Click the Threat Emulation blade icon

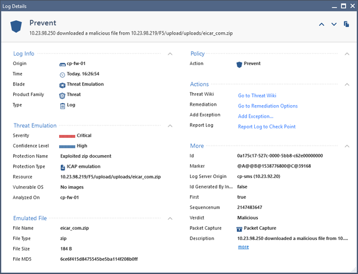(62, 85)
